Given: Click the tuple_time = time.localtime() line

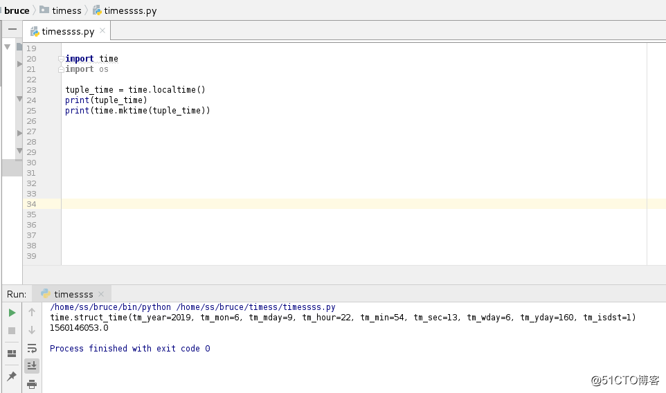Looking at the screenshot, I should [x=135, y=89].
